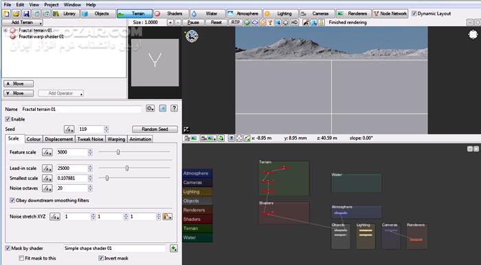The width and height of the screenshot is (481, 265).
Task: Uncheck Invert mask
Action: pos(100,258)
